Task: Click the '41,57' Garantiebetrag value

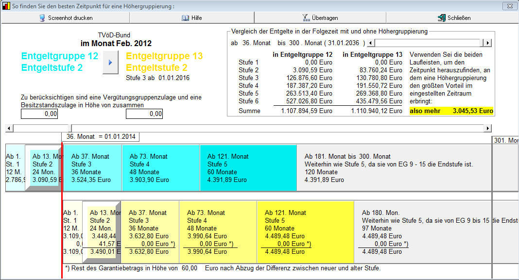Action: pyautogui.click(x=107, y=244)
